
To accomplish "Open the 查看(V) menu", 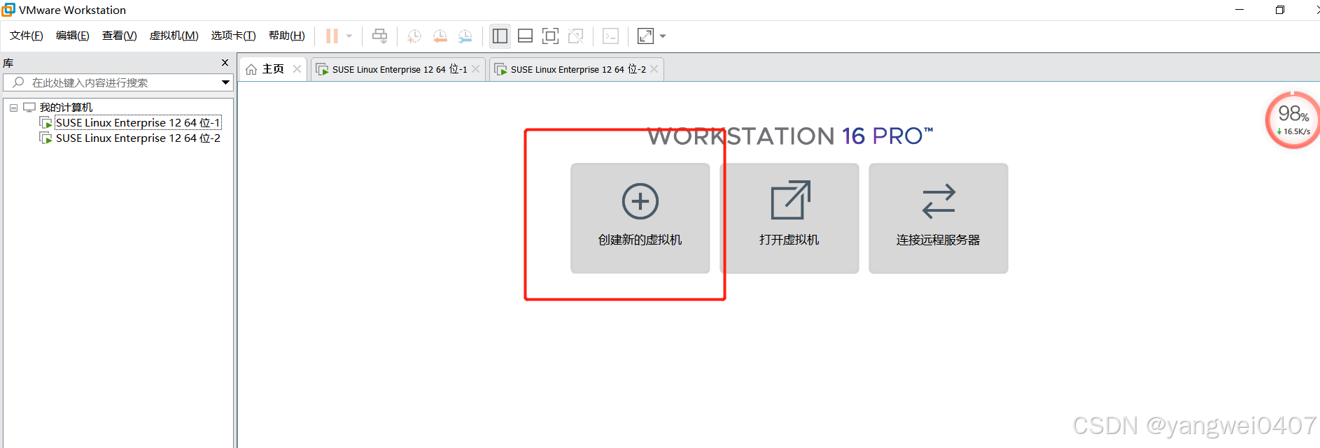I will coord(120,36).
